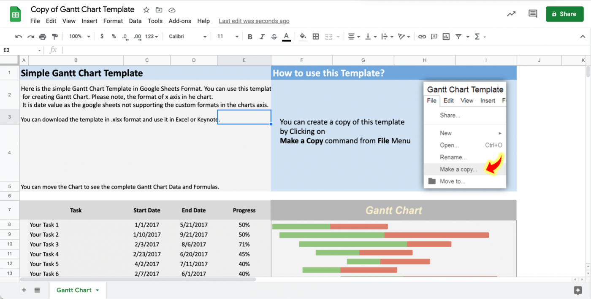Click the insert link icon
This screenshot has width=591, height=299.
[x=422, y=37]
